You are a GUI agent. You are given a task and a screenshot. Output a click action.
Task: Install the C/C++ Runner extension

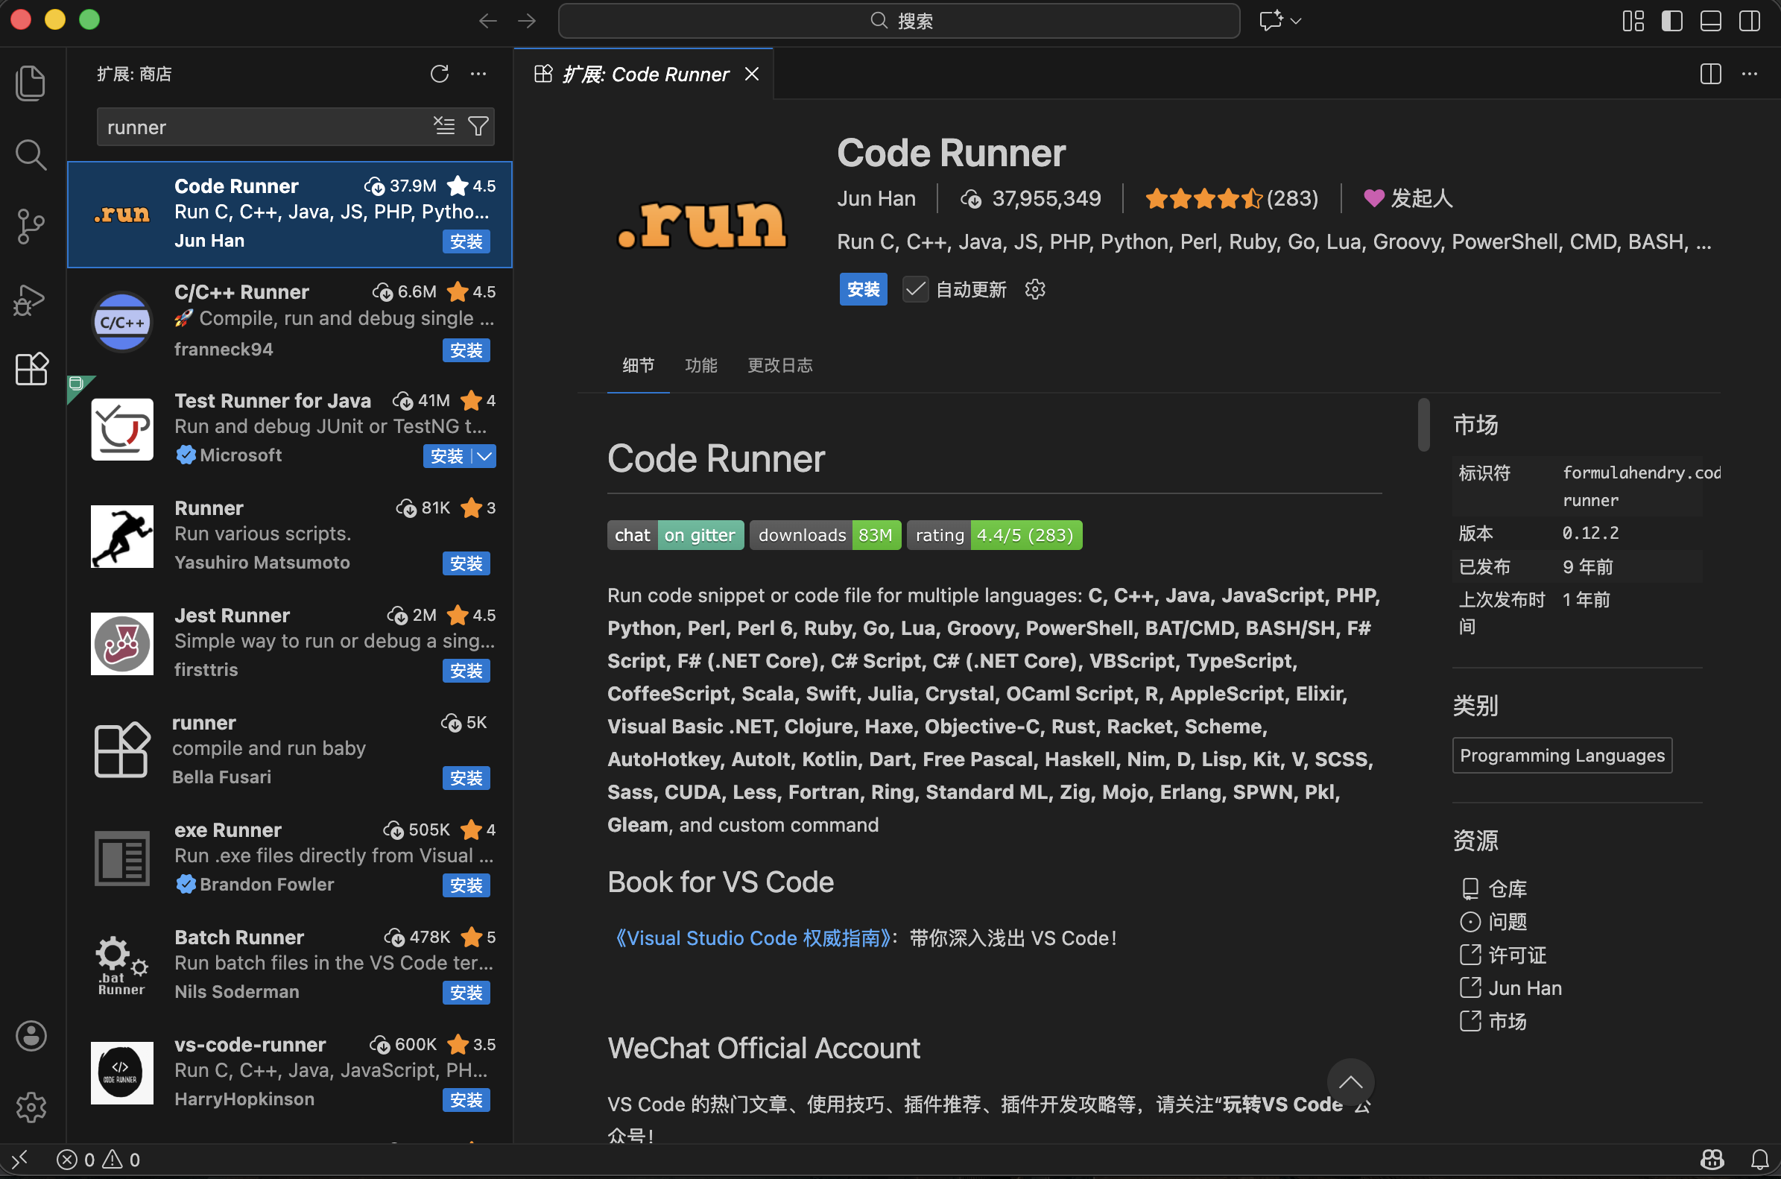pos(466,350)
